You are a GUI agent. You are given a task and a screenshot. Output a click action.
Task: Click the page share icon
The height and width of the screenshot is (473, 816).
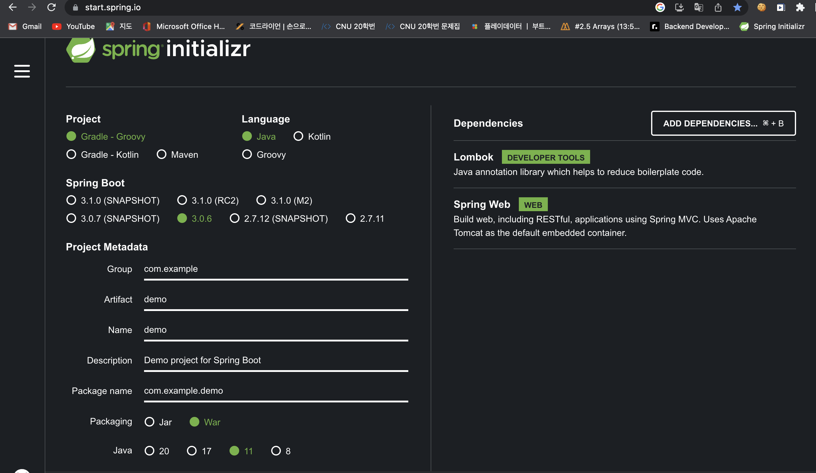718,7
